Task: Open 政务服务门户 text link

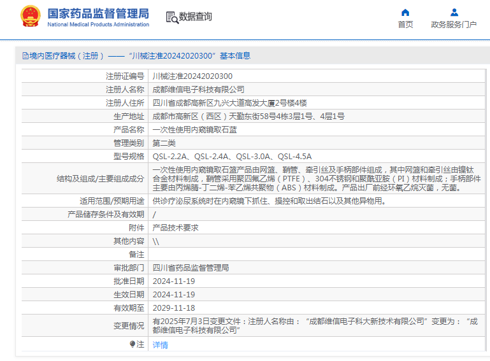Action: point(454,24)
